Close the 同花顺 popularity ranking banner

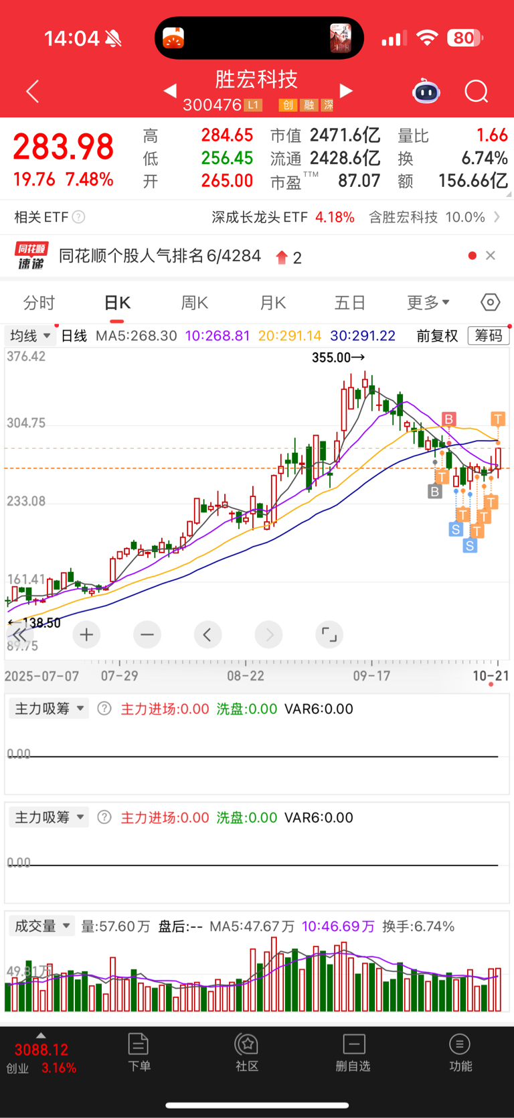(491, 255)
